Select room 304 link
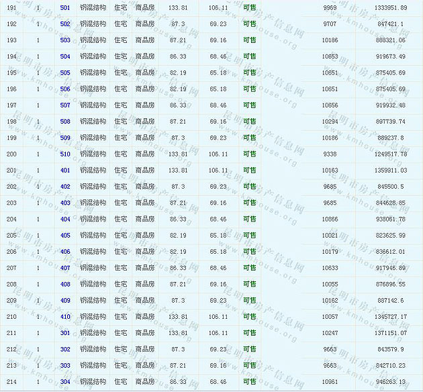This screenshot has width=423, height=392. (x=64, y=382)
